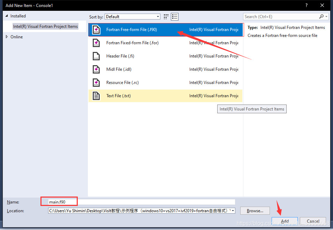Click the Name field containing main.f90
The height and width of the screenshot is (230, 333).
105,201
